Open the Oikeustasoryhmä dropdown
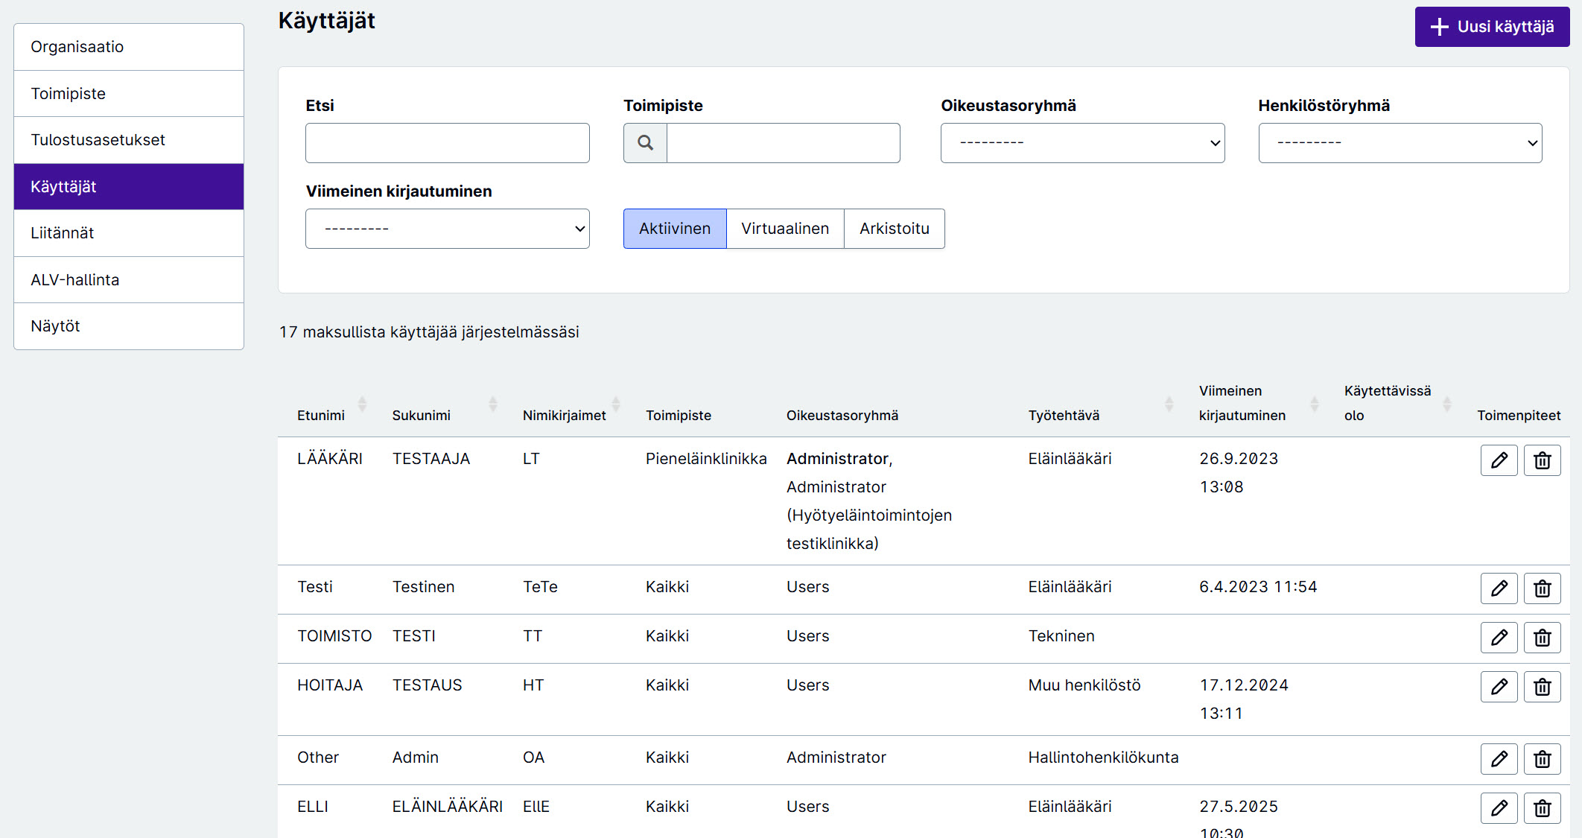The height and width of the screenshot is (838, 1582). pos(1082,143)
